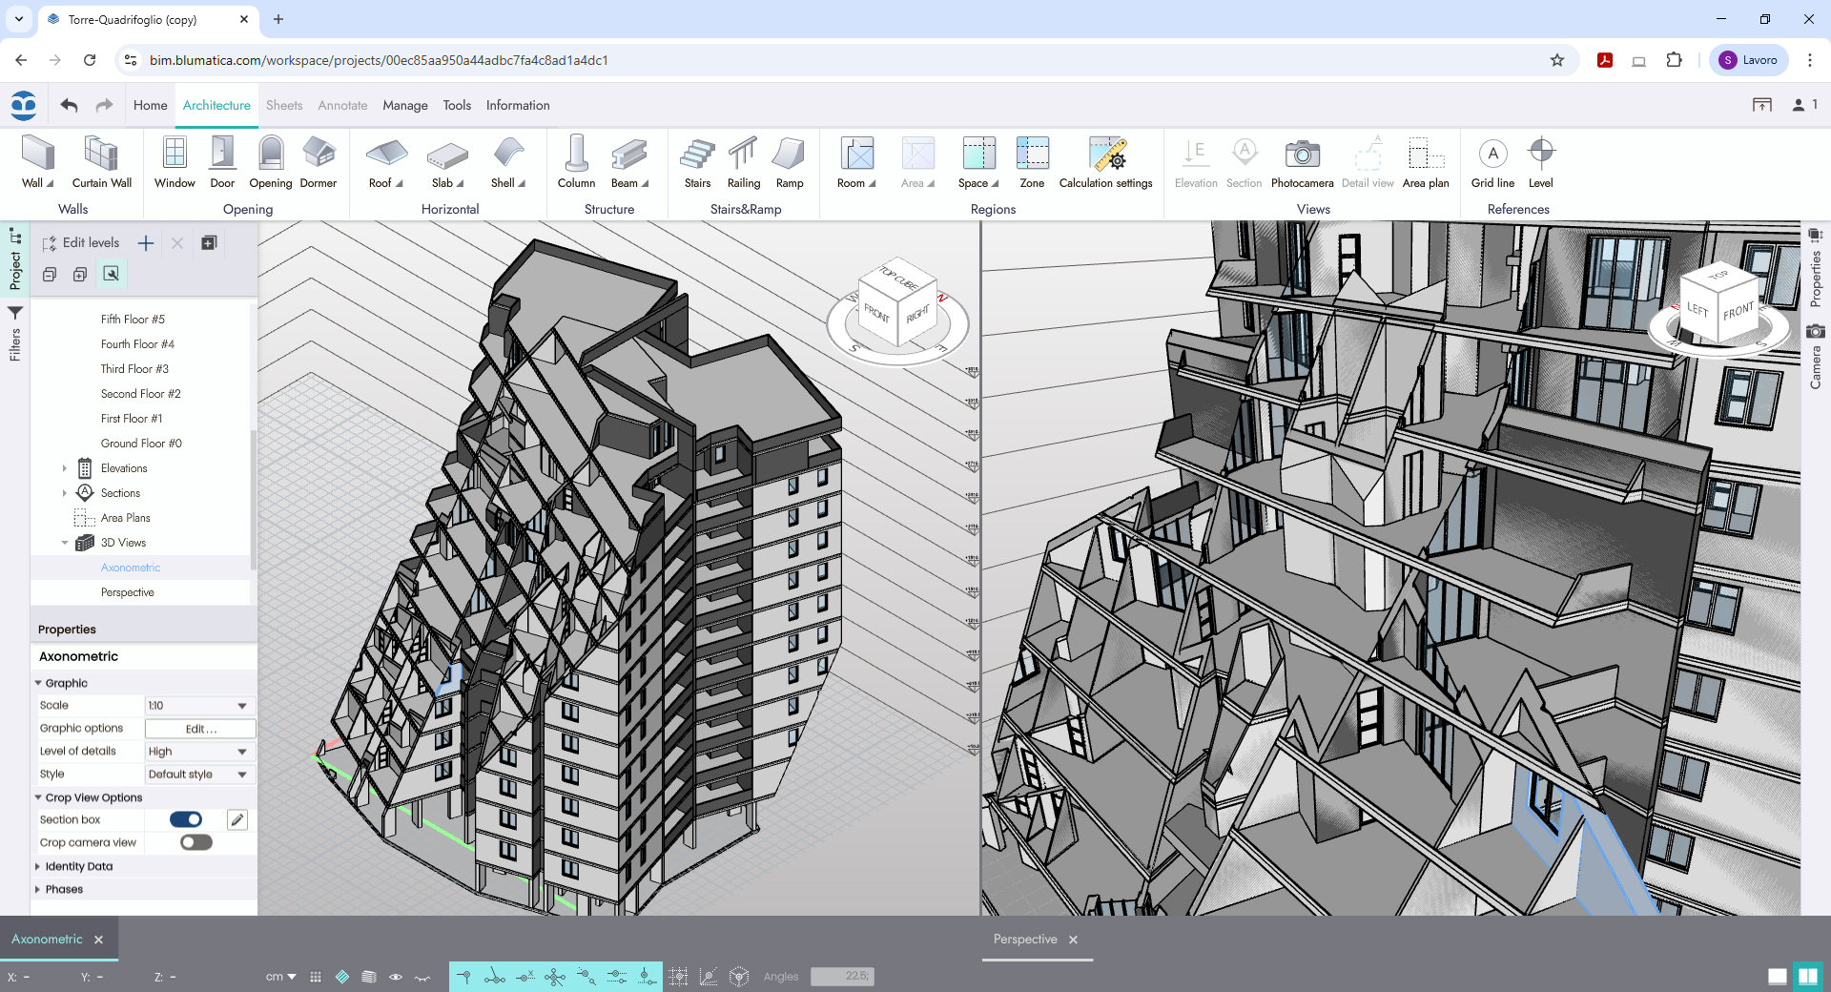Insert a Door opening
This screenshot has height=992, width=1831.
coord(222,162)
